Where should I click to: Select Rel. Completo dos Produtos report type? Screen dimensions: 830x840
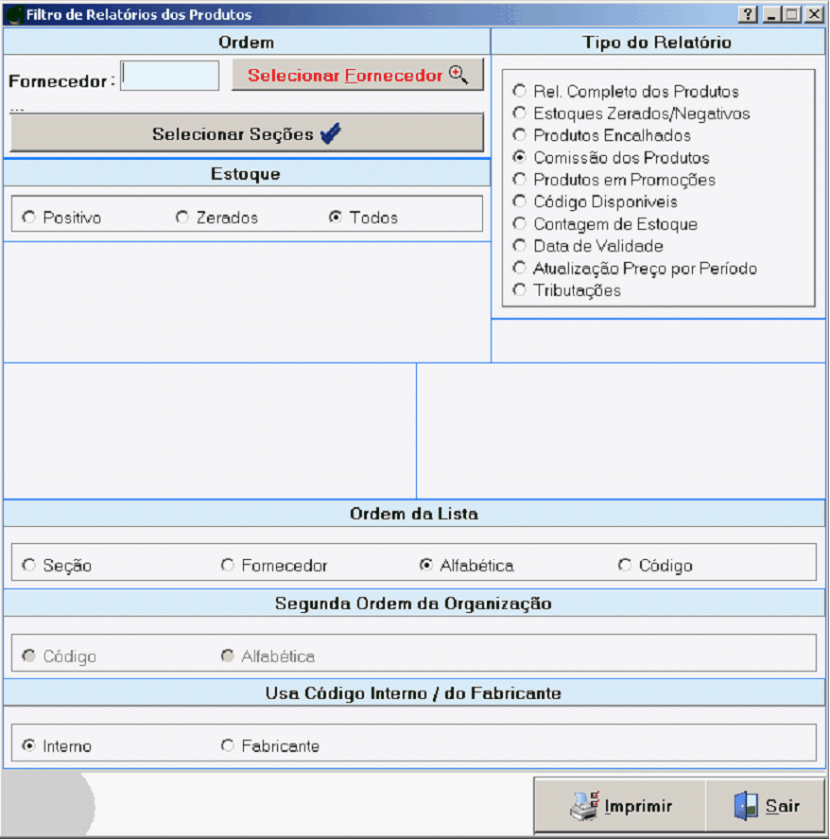pyautogui.click(x=519, y=92)
